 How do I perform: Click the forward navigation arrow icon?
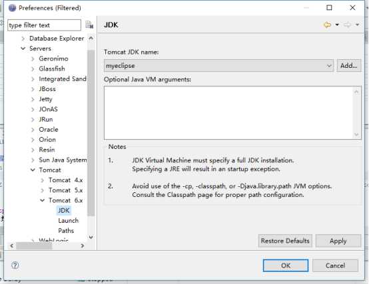(347, 25)
